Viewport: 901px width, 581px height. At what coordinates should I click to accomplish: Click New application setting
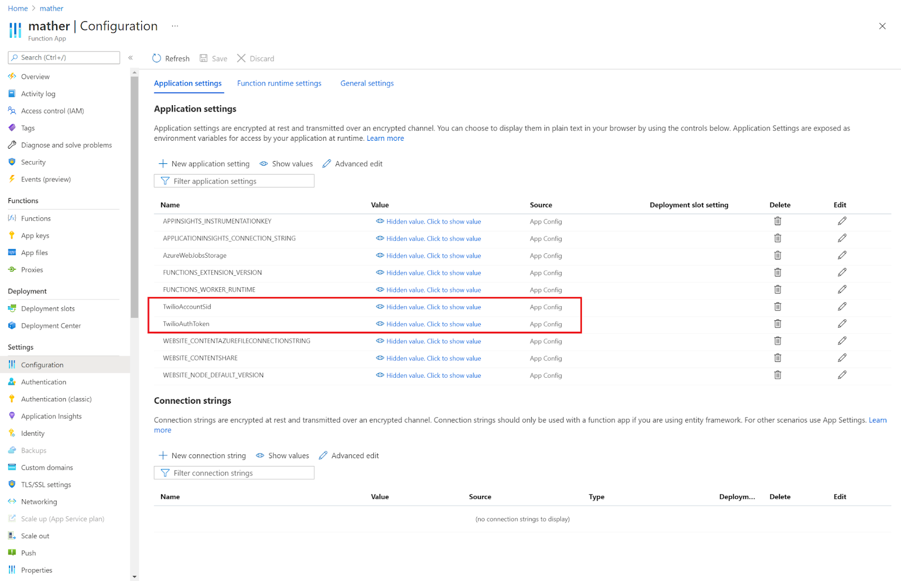[x=204, y=163]
